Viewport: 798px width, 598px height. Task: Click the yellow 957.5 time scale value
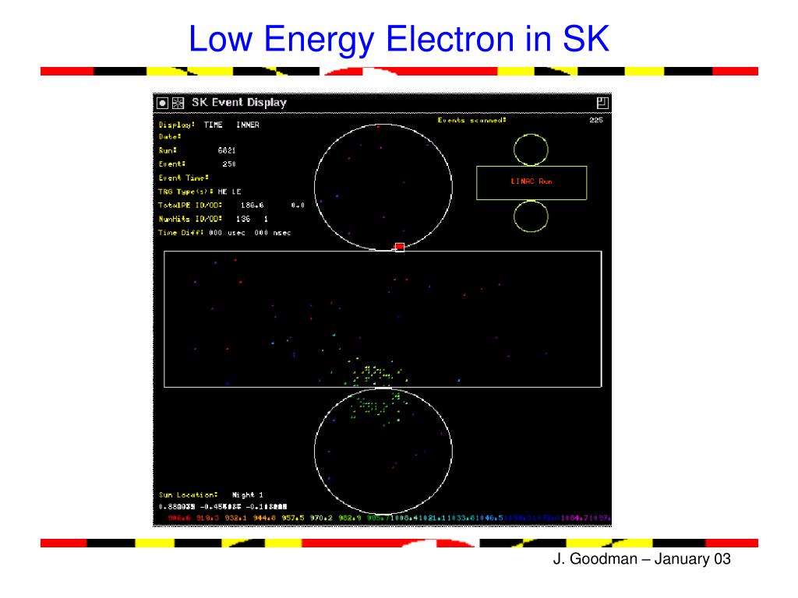tap(293, 518)
